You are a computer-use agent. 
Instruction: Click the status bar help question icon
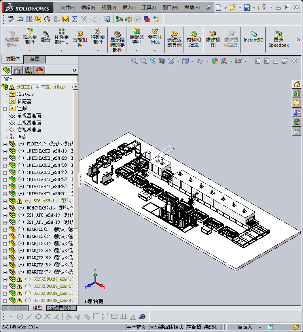[270, 327]
